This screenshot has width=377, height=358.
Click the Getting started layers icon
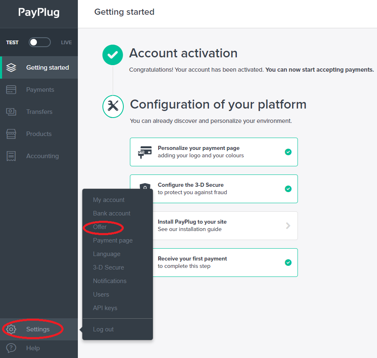click(x=11, y=68)
